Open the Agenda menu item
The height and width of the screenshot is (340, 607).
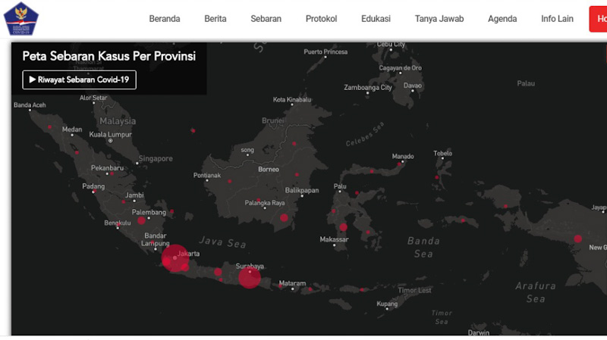point(502,19)
